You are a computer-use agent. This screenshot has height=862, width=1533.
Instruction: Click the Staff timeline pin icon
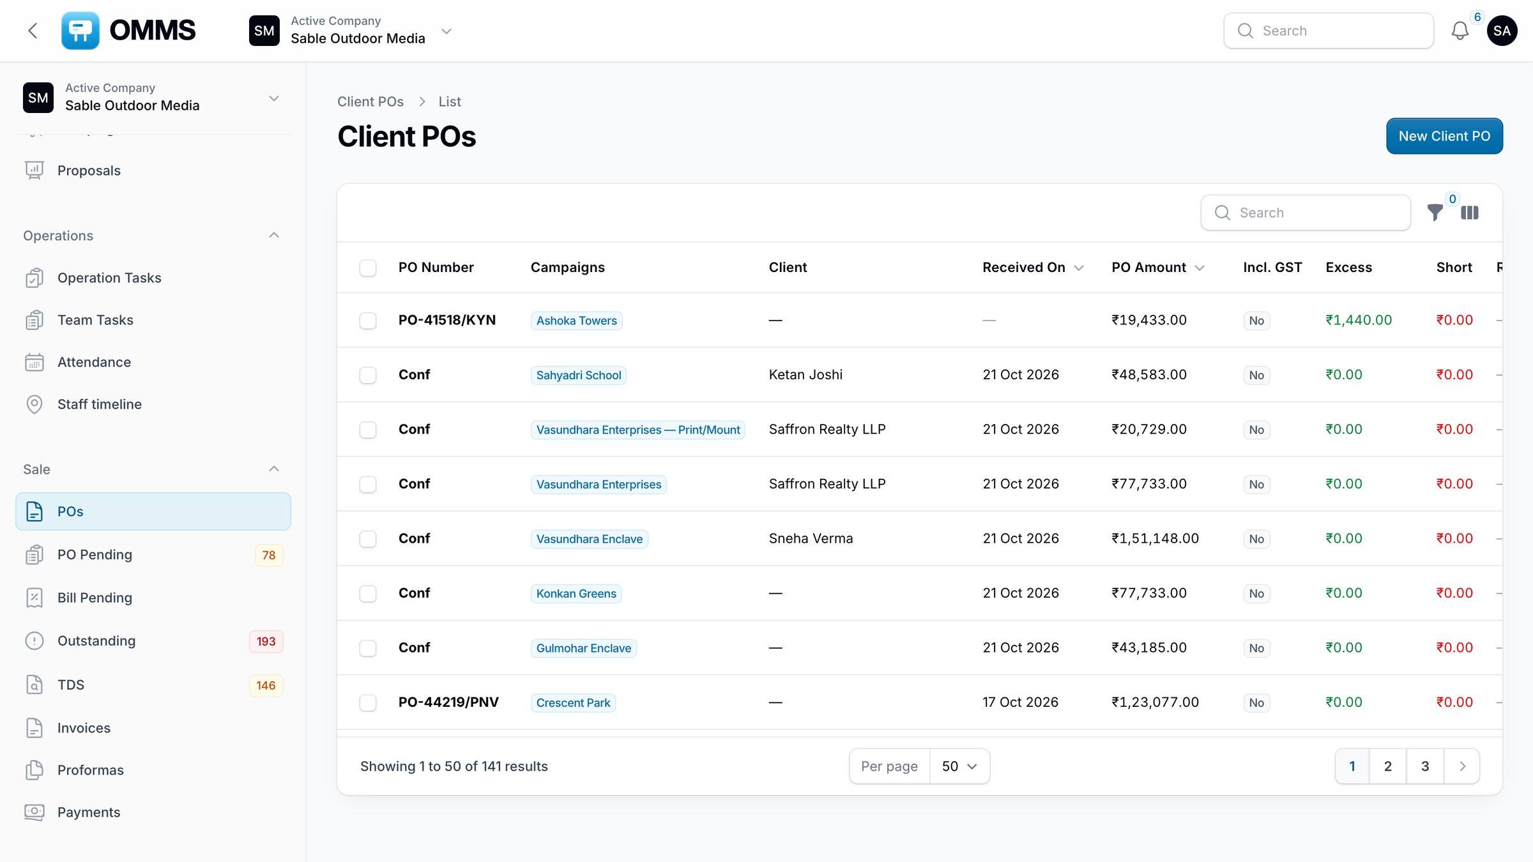click(x=34, y=404)
